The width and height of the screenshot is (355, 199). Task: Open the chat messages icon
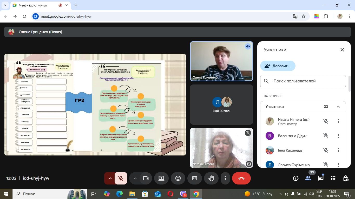321,178
